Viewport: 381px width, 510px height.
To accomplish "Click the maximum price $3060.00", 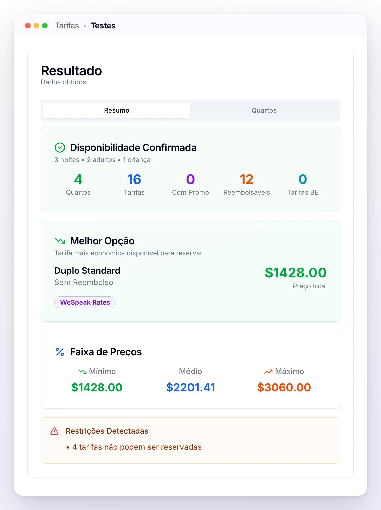I will click(284, 387).
